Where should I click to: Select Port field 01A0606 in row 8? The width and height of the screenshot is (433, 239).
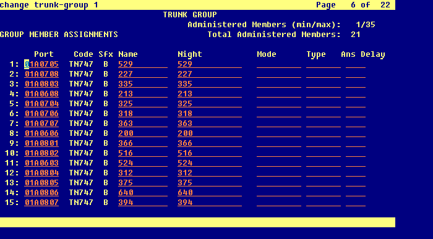(41, 133)
